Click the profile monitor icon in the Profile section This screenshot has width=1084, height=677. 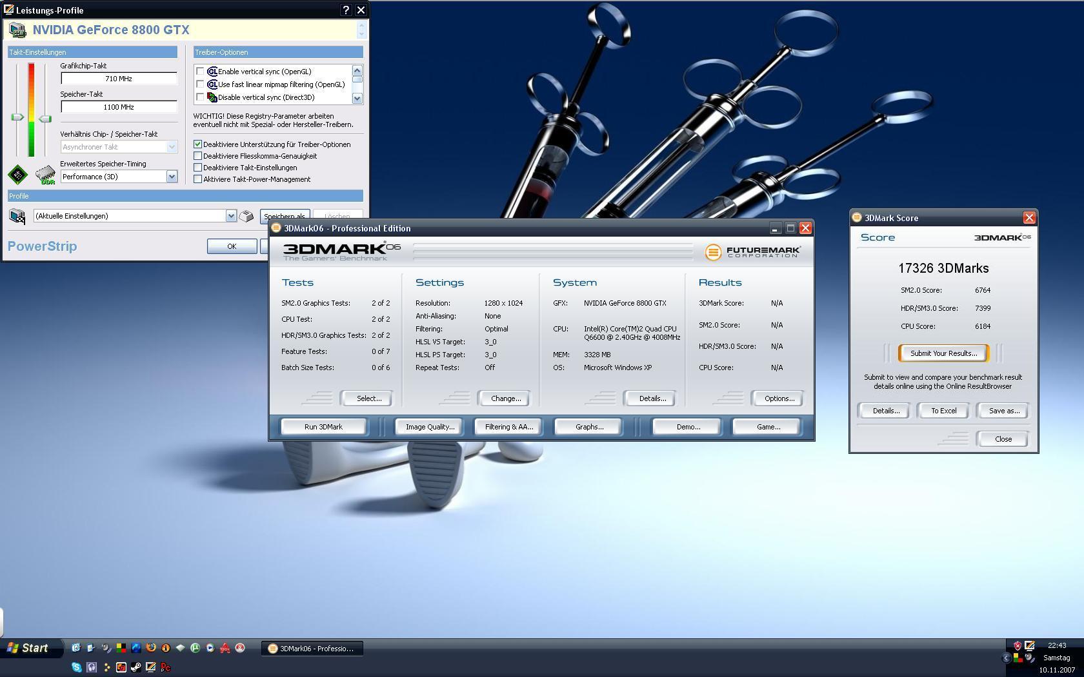pos(17,216)
